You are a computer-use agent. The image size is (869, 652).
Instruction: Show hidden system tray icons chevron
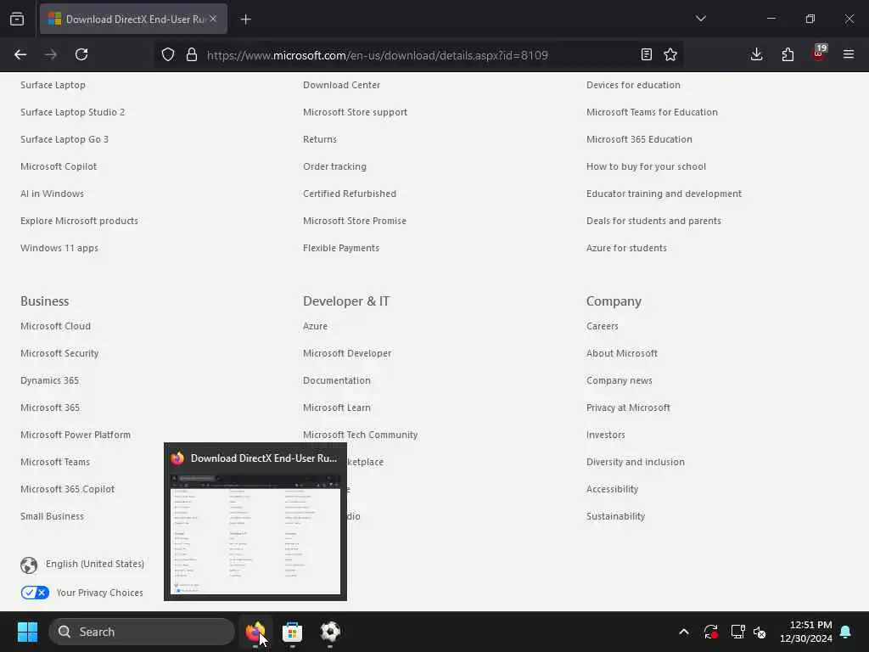tap(684, 632)
